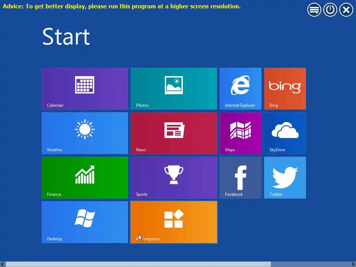This screenshot has width=356, height=267.
Task: Open the All Programs tile
Action: click(x=174, y=222)
